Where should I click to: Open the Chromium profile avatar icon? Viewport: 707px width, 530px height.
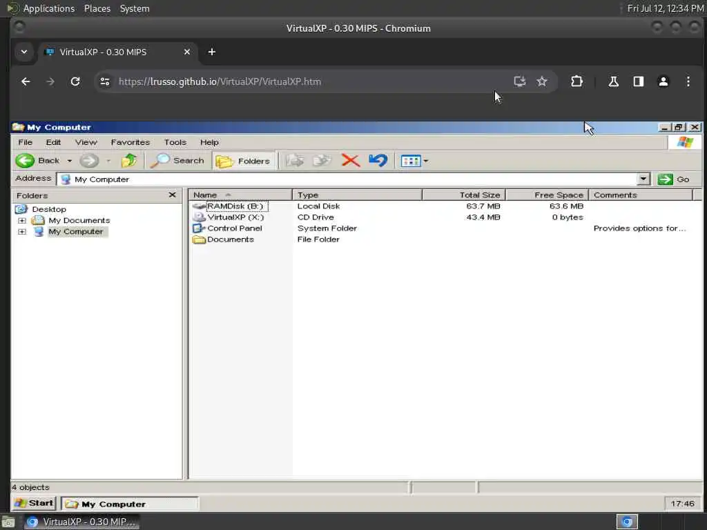pos(664,81)
